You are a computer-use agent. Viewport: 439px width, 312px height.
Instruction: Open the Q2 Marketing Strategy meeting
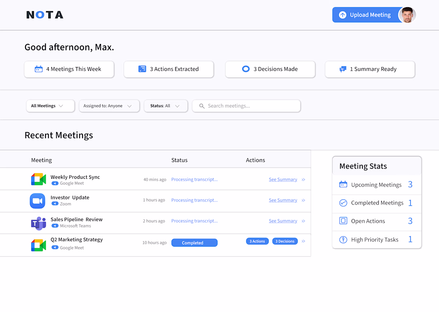[77, 239]
